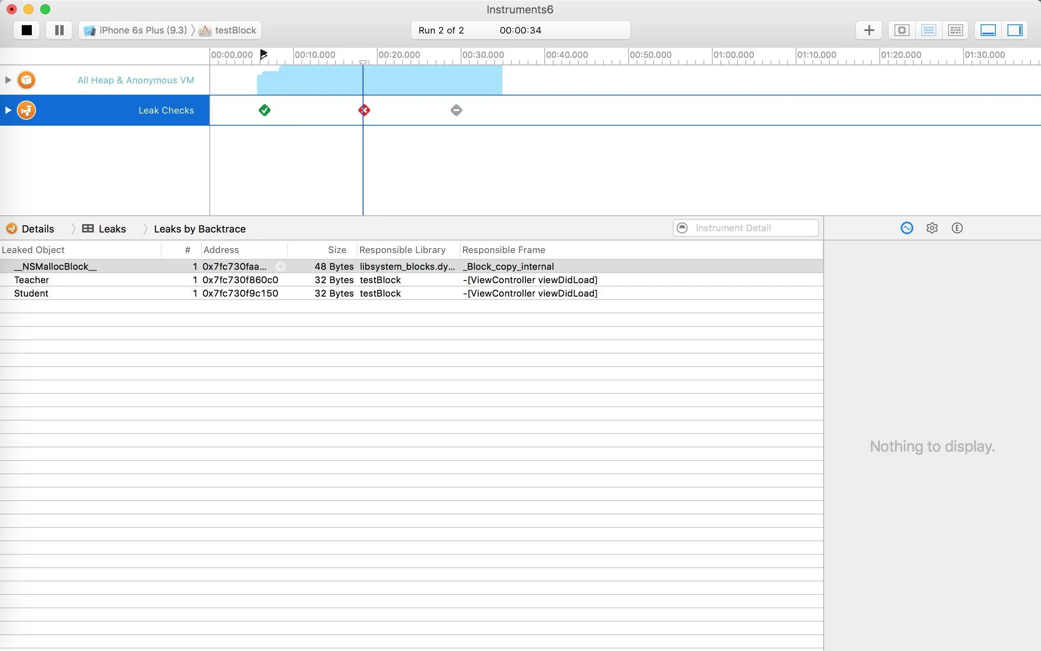Open the Leaks by Backtrace breadcrumb
This screenshot has height=651, width=1041.
tap(200, 229)
